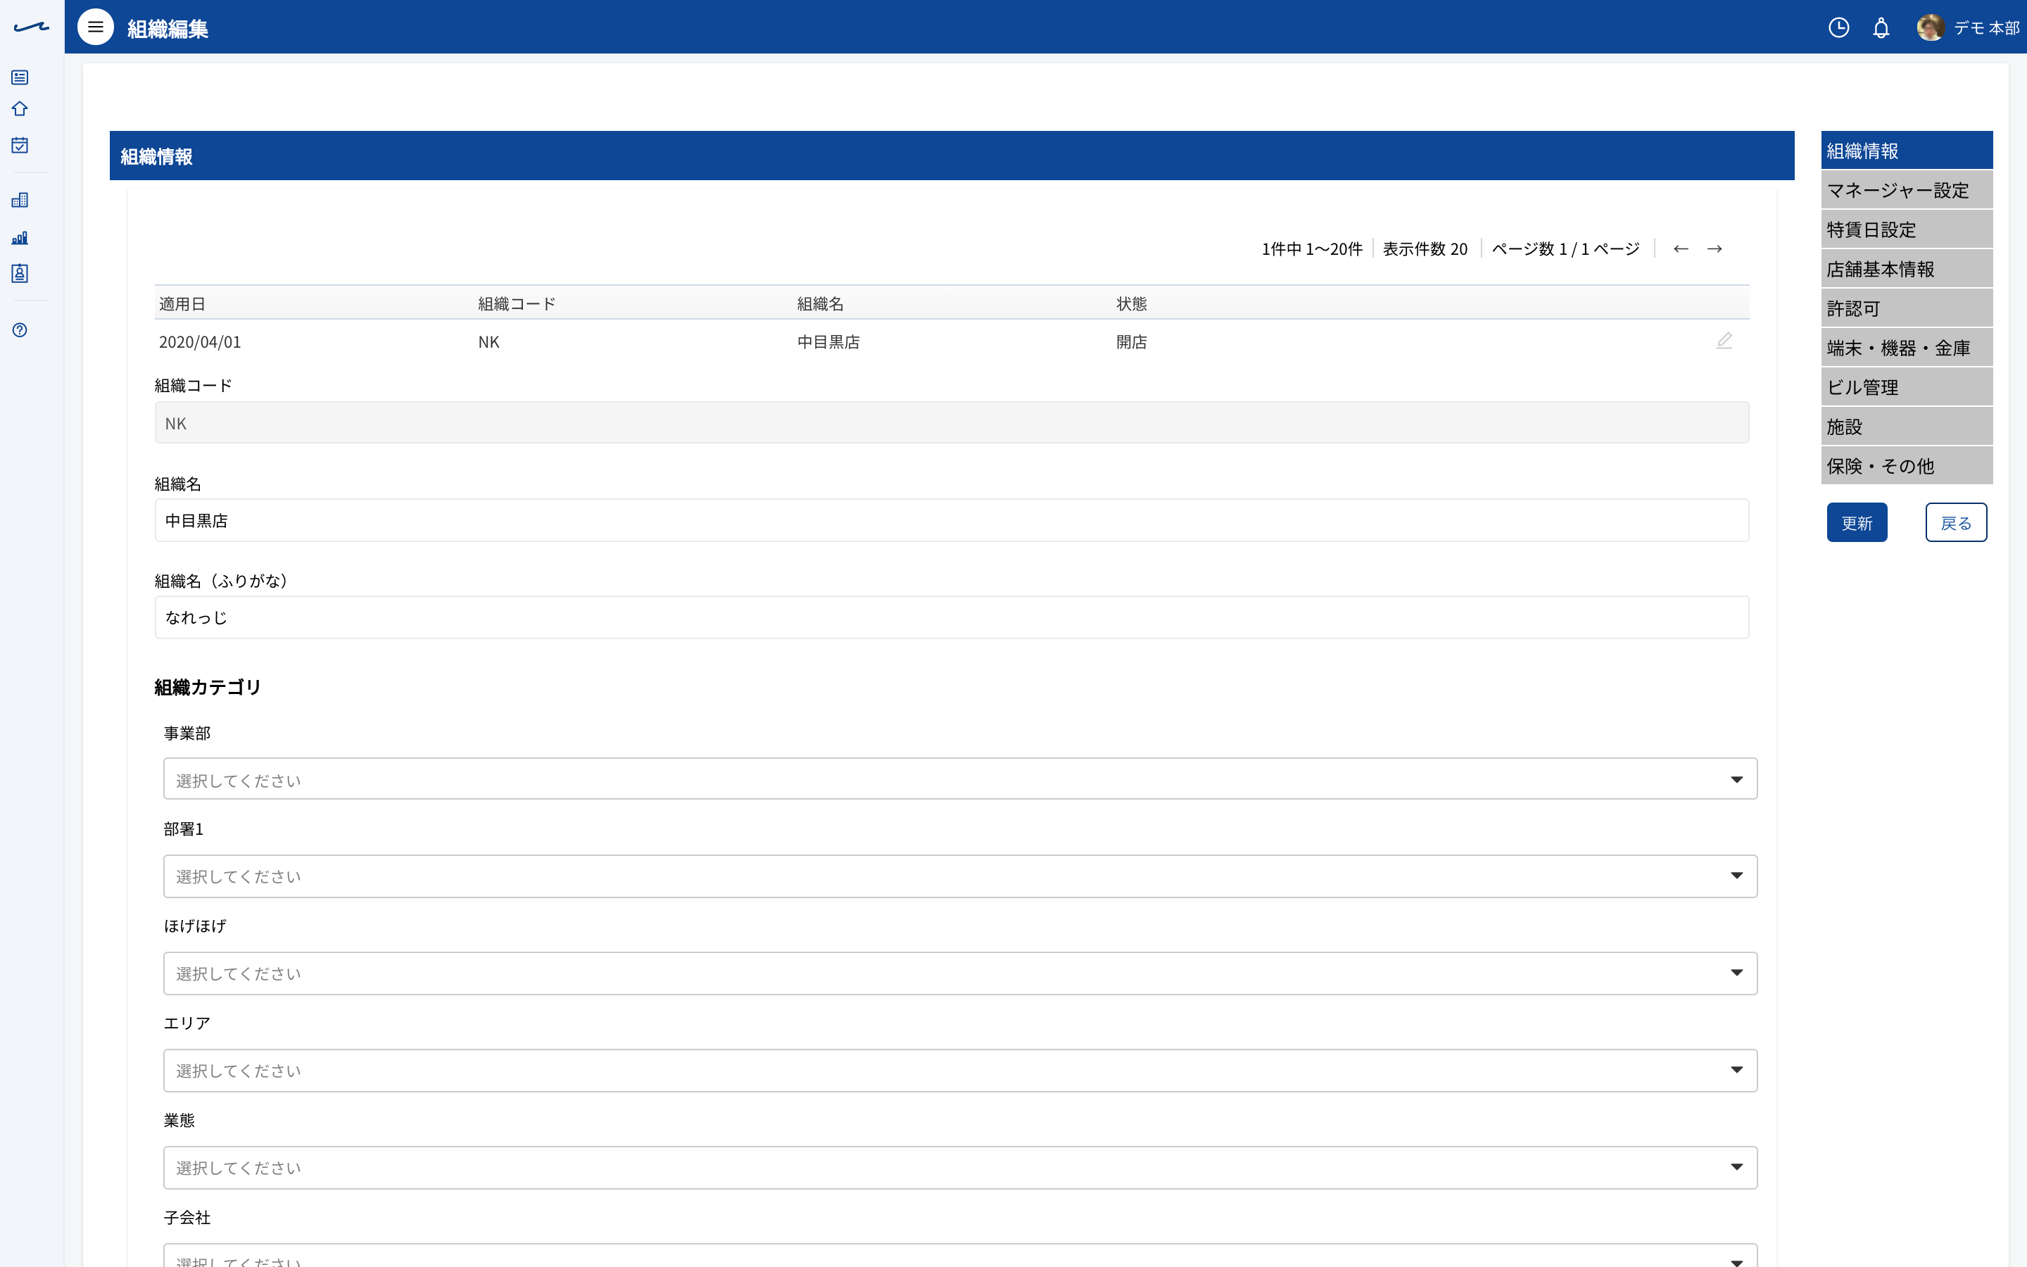Edit the 2020/04/01 row with pencil icon
Screen dimensions: 2027x1267
[x=1724, y=340]
